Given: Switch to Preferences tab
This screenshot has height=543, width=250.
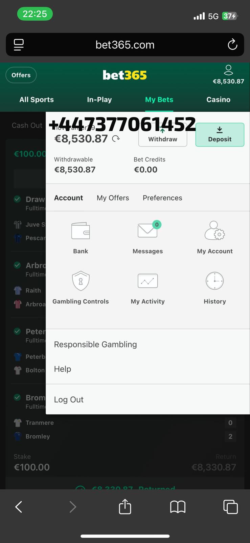Looking at the screenshot, I should click(162, 198).
